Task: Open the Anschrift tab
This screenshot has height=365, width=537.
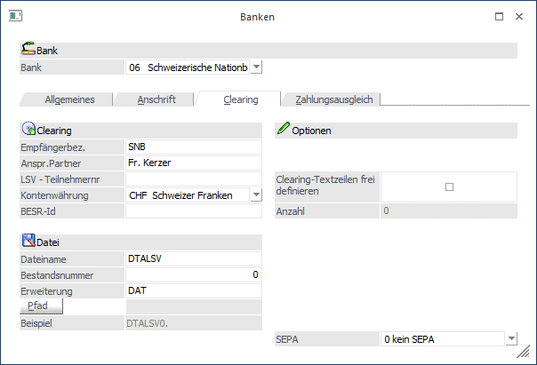Action: coord(155,99)
